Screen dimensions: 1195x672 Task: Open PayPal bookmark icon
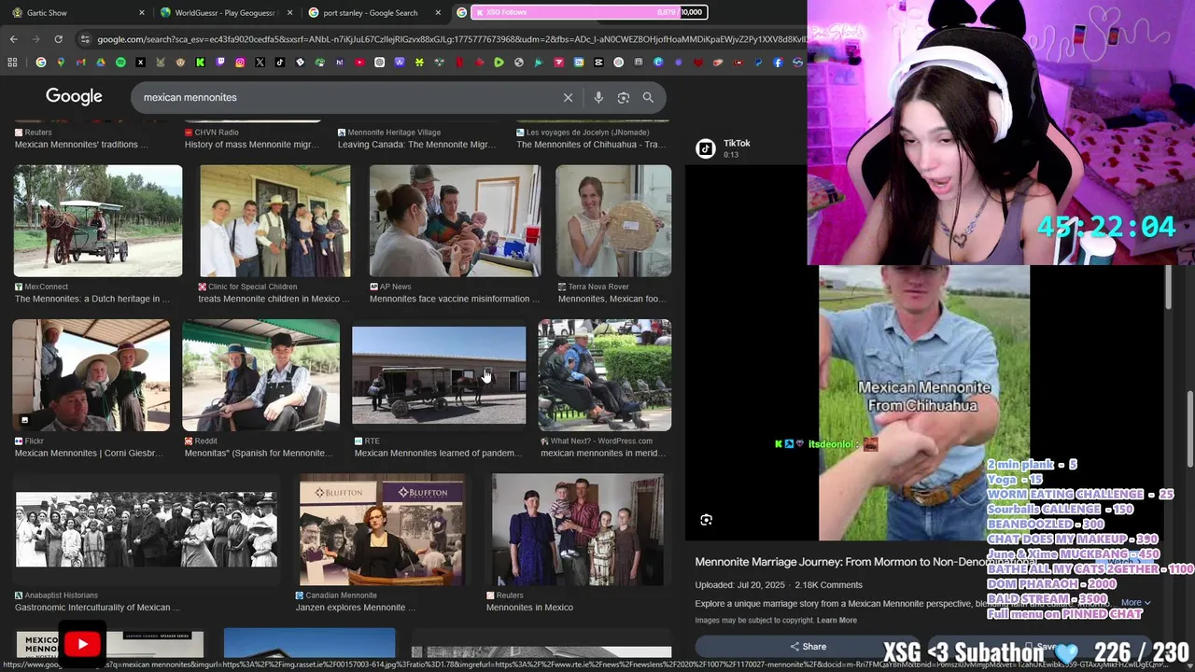pyautogui.click(x=758, y=63)
